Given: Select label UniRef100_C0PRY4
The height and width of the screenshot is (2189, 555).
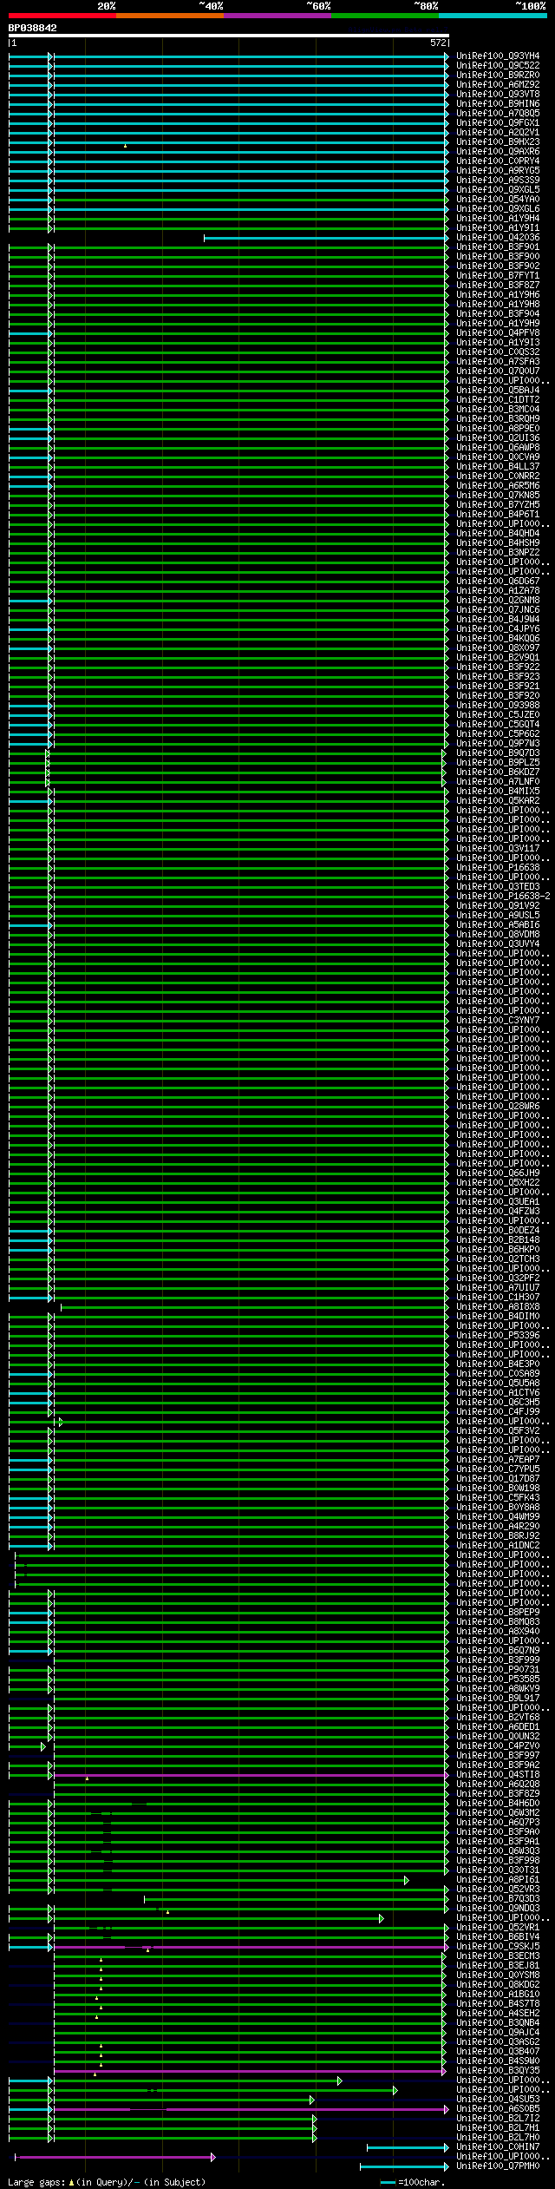Looking at the screenshot, I should tap(498, 161).
